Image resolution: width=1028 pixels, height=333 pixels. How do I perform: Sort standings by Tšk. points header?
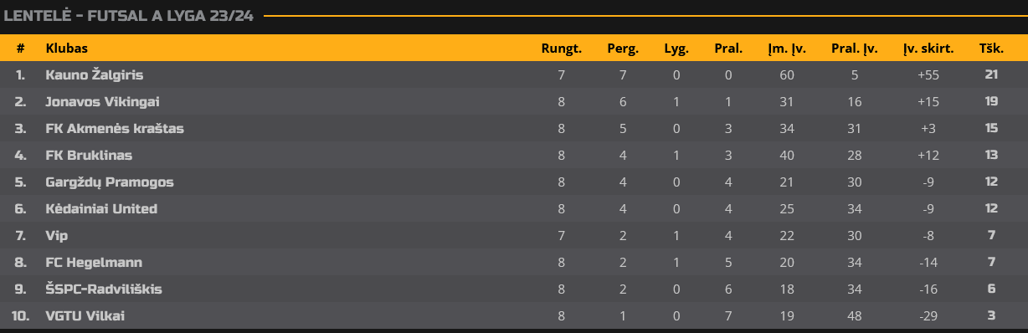pos(991,49)
